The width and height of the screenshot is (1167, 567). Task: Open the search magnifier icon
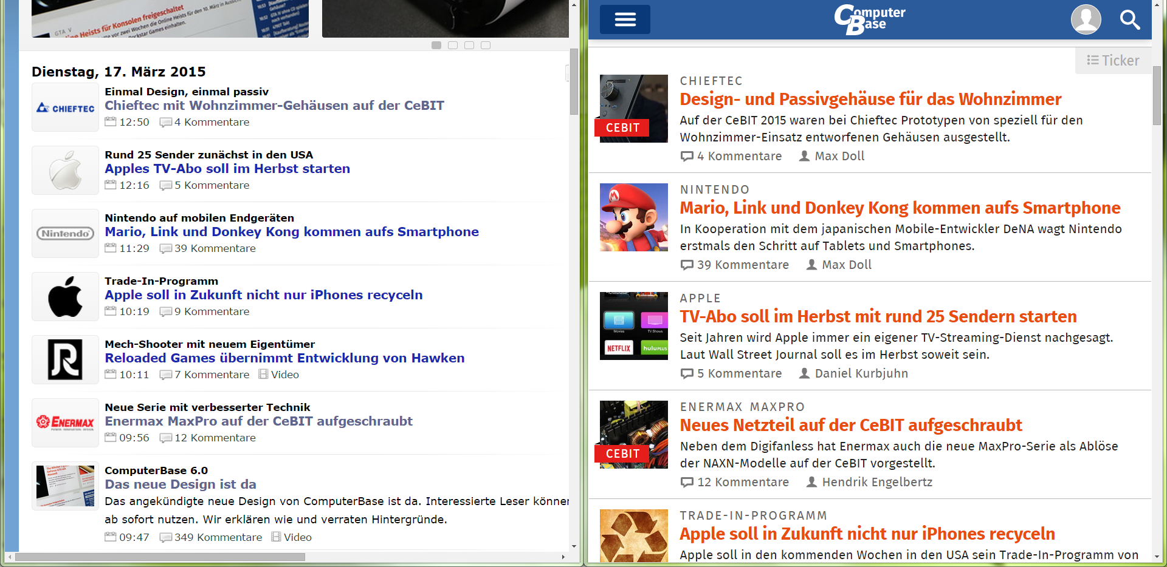pos(1130,19)
